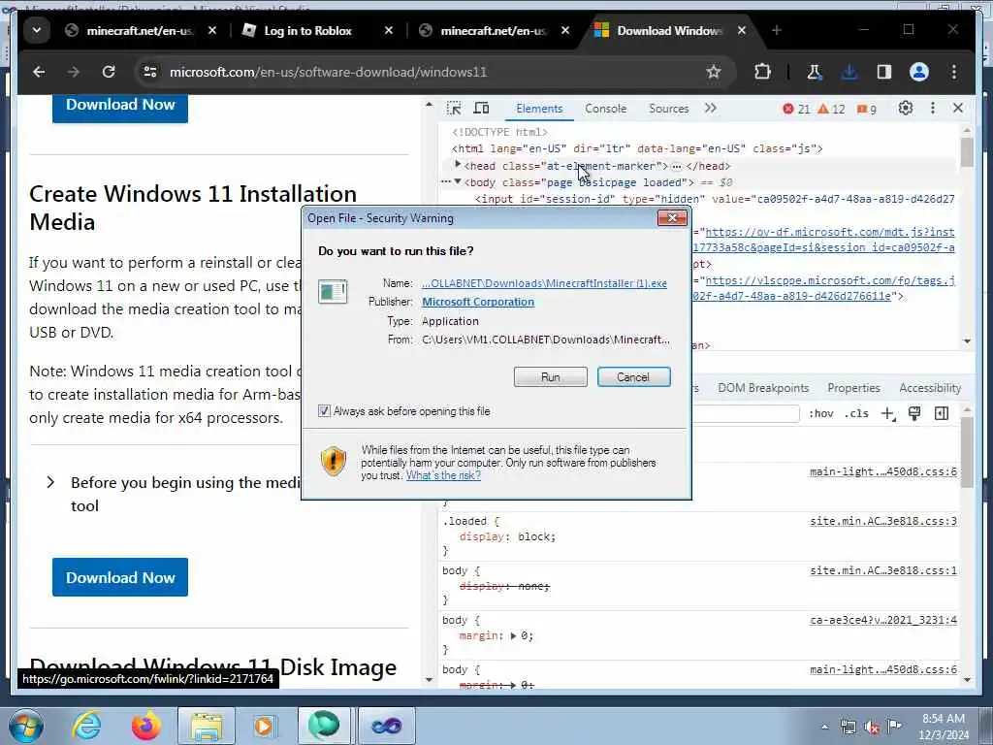The height and width of the screenshot is (745, 993).
Task: Toggle 'Always ask before opening this file'
Action: click(x=324, y=411)
